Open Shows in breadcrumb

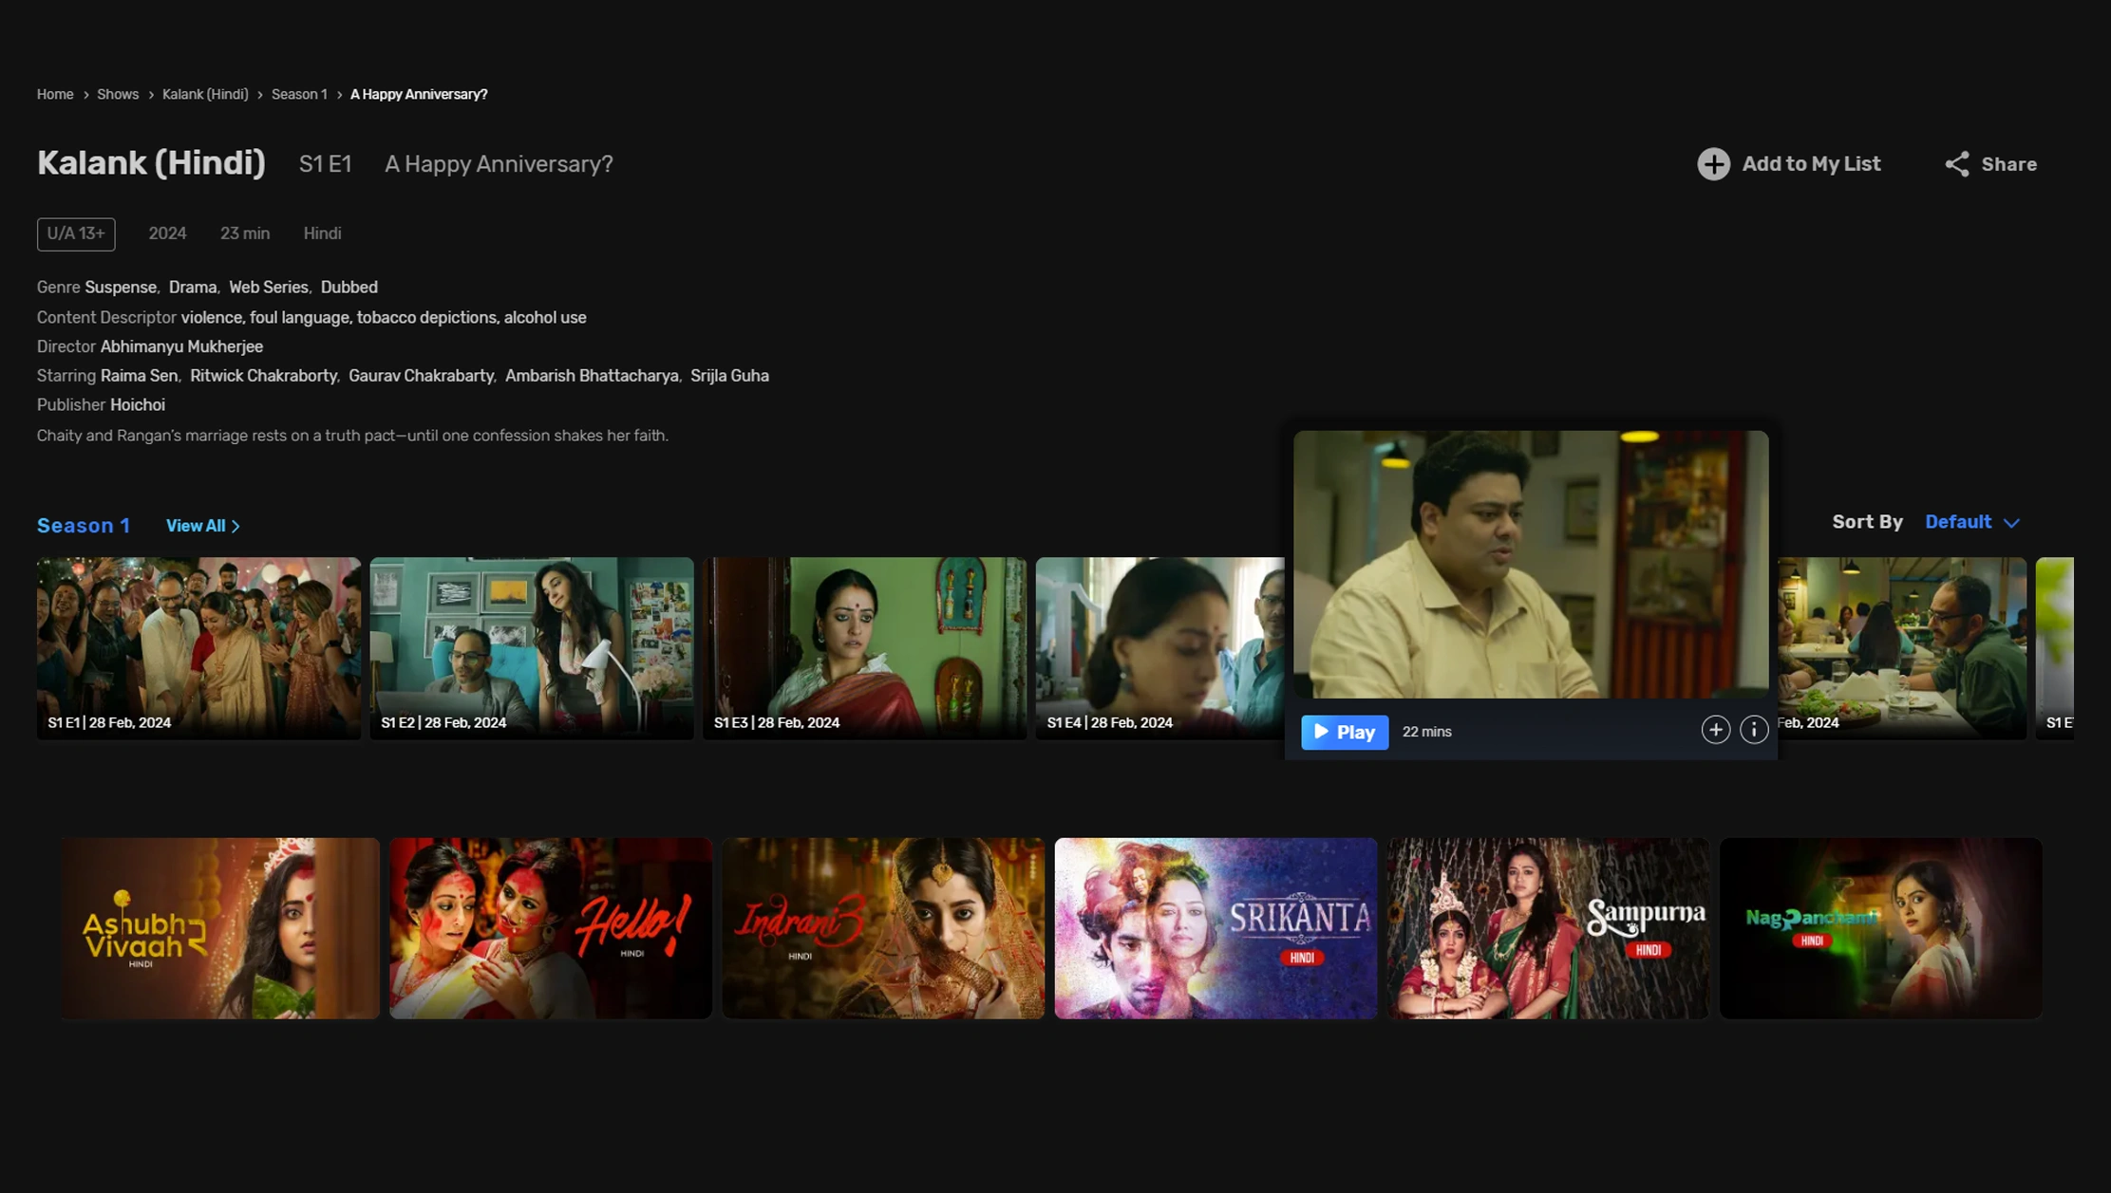(x=118, y=94)
